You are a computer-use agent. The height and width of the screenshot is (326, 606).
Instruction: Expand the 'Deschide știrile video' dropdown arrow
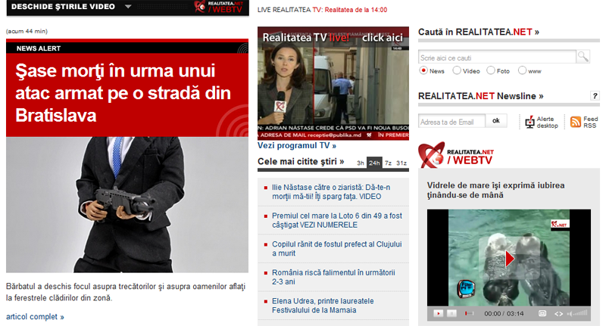point(128,7)
